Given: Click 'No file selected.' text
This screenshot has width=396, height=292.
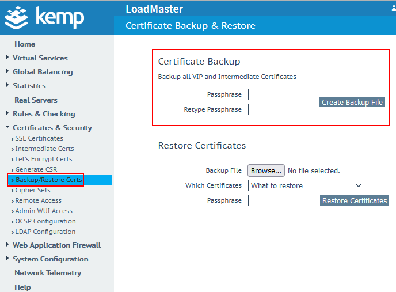Looking at the screenshot, I should (x=314, y=171).
